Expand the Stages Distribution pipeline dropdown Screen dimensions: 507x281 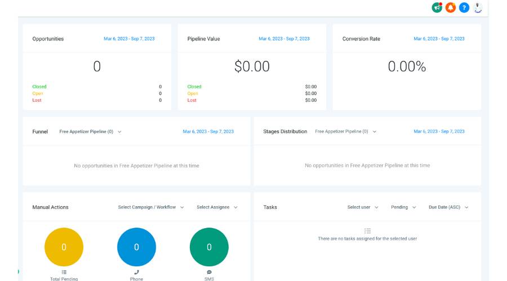[x=345, y=132]
